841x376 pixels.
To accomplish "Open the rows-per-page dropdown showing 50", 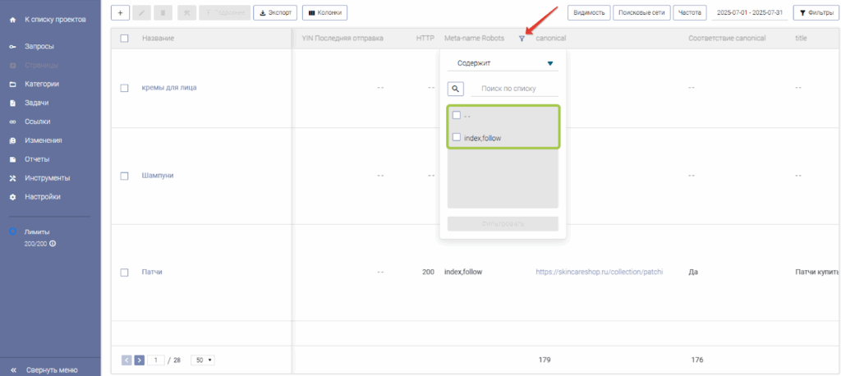I will point(202,360).
